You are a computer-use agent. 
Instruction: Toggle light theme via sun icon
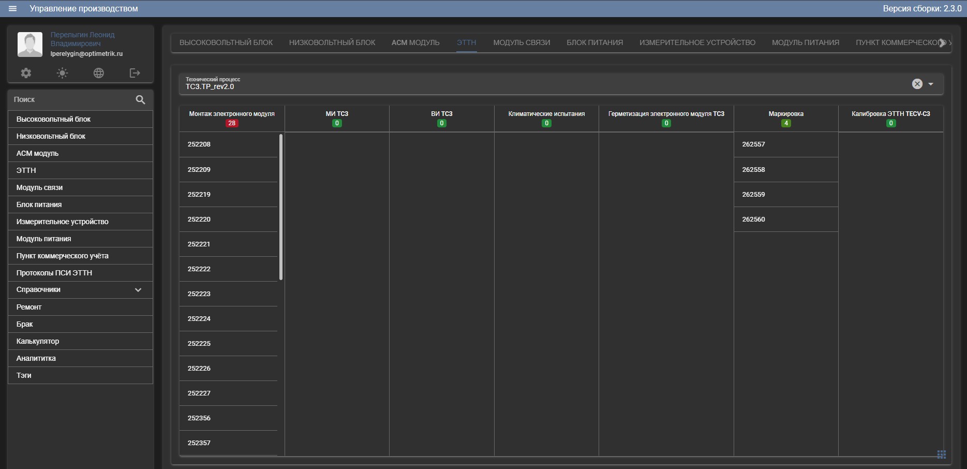62,73
